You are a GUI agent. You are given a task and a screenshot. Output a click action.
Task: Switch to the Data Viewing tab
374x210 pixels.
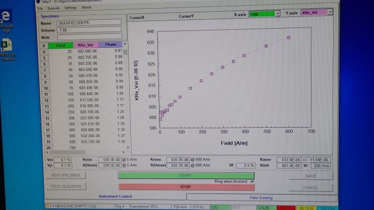click(261, 198)
